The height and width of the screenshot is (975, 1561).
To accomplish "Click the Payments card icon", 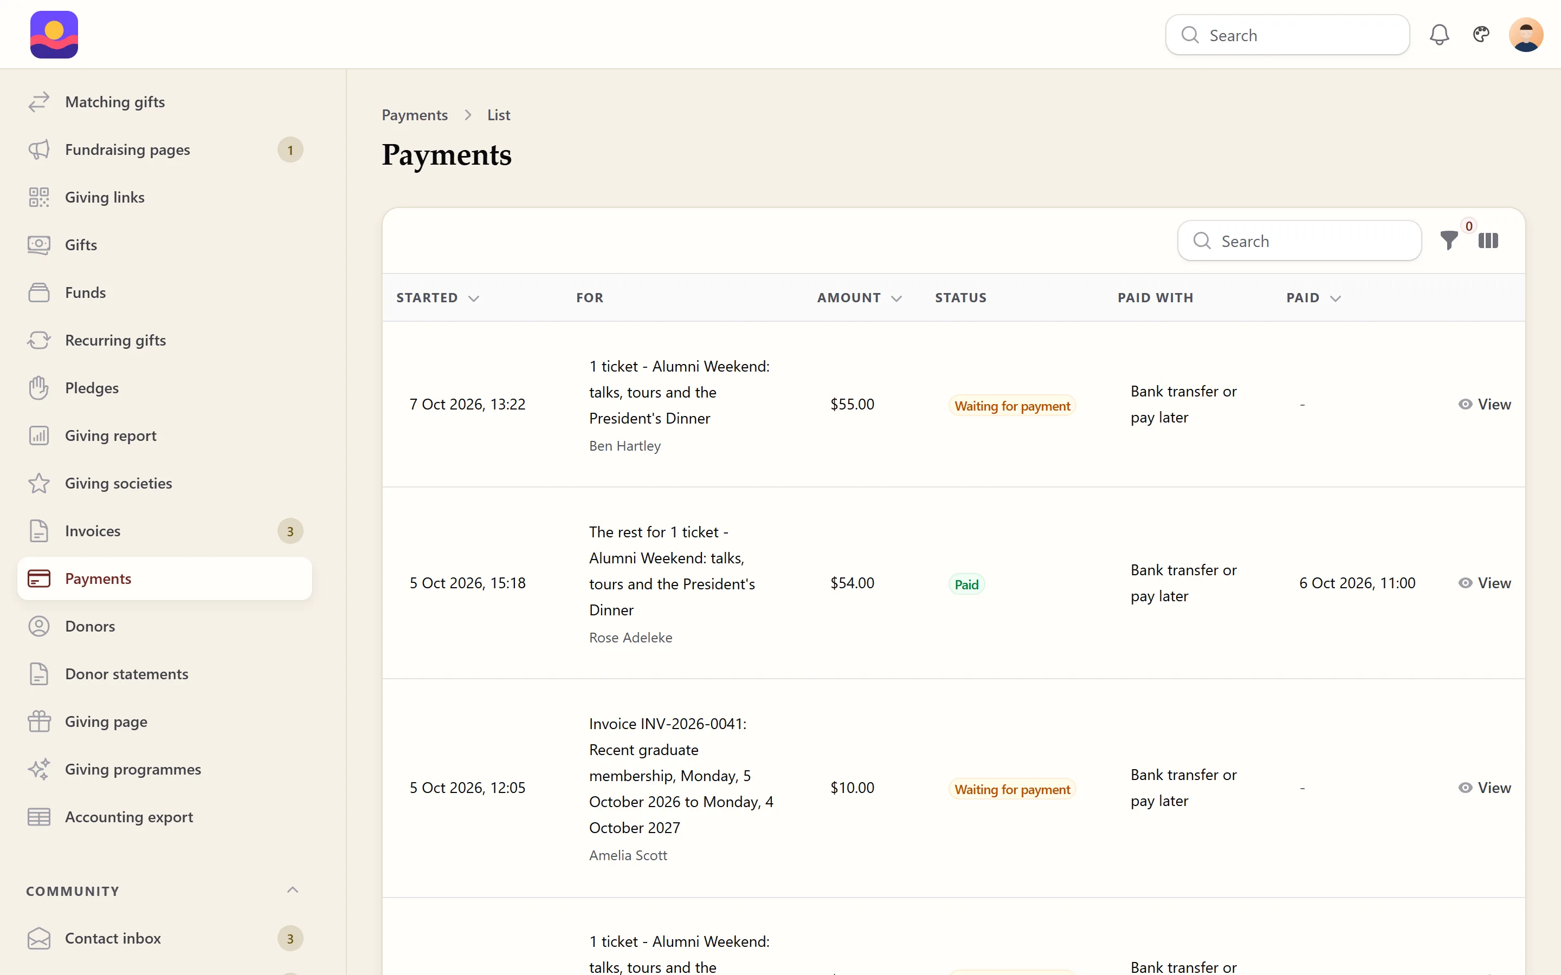I will pyautogui.click(x=38, y=579).
